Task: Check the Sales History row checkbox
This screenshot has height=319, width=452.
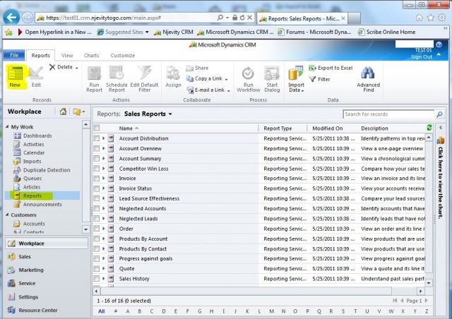Action: (x=96, y=278)
